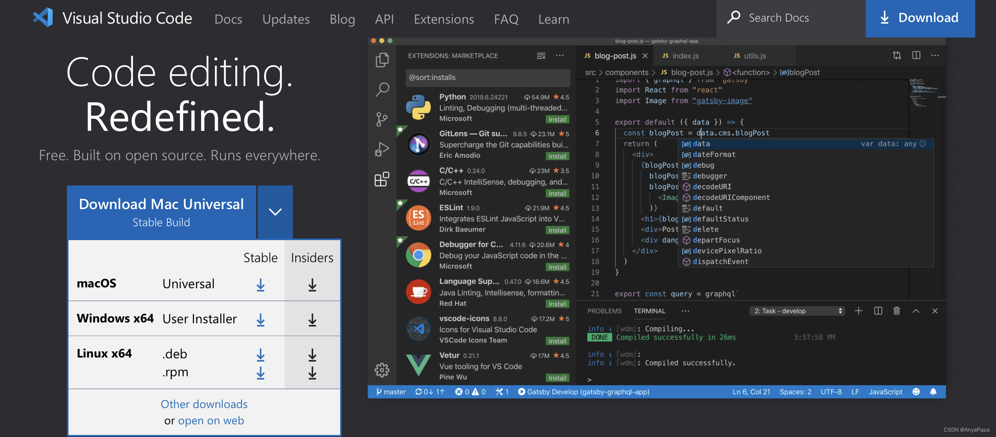Select dateFormat in the autocomplete list

point(806,154)
